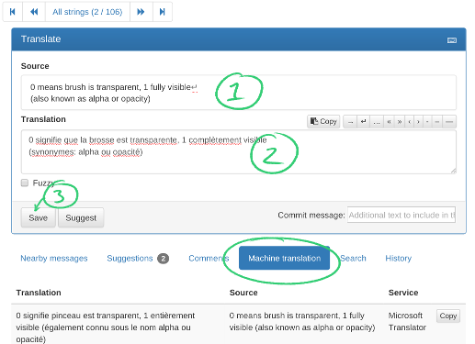Click the 'Translation' column header in the table
The width and height of the screenshot is (475, 344).
(39, 293)
